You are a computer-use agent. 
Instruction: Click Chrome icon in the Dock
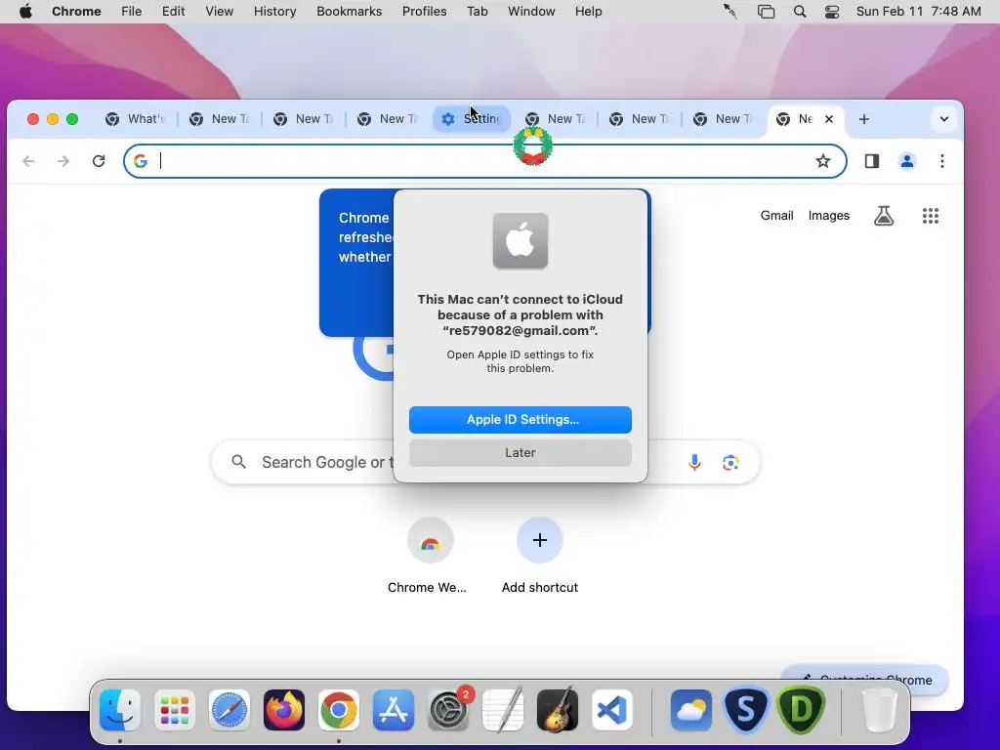339,710
